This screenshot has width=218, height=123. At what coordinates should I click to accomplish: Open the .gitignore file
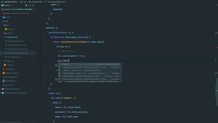click(10, 69)
